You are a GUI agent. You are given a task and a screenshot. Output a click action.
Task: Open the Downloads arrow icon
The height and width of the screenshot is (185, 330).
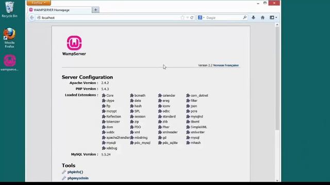[x=253, y=17]
